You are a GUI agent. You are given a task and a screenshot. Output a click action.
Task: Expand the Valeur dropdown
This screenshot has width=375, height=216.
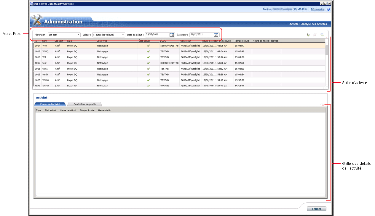(123, 35)
